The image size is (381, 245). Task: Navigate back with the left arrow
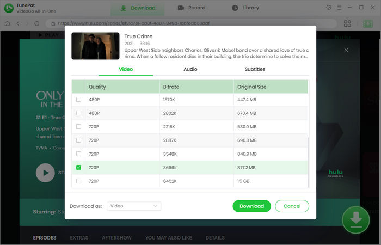pyautogui.click(x=18, y=23)
